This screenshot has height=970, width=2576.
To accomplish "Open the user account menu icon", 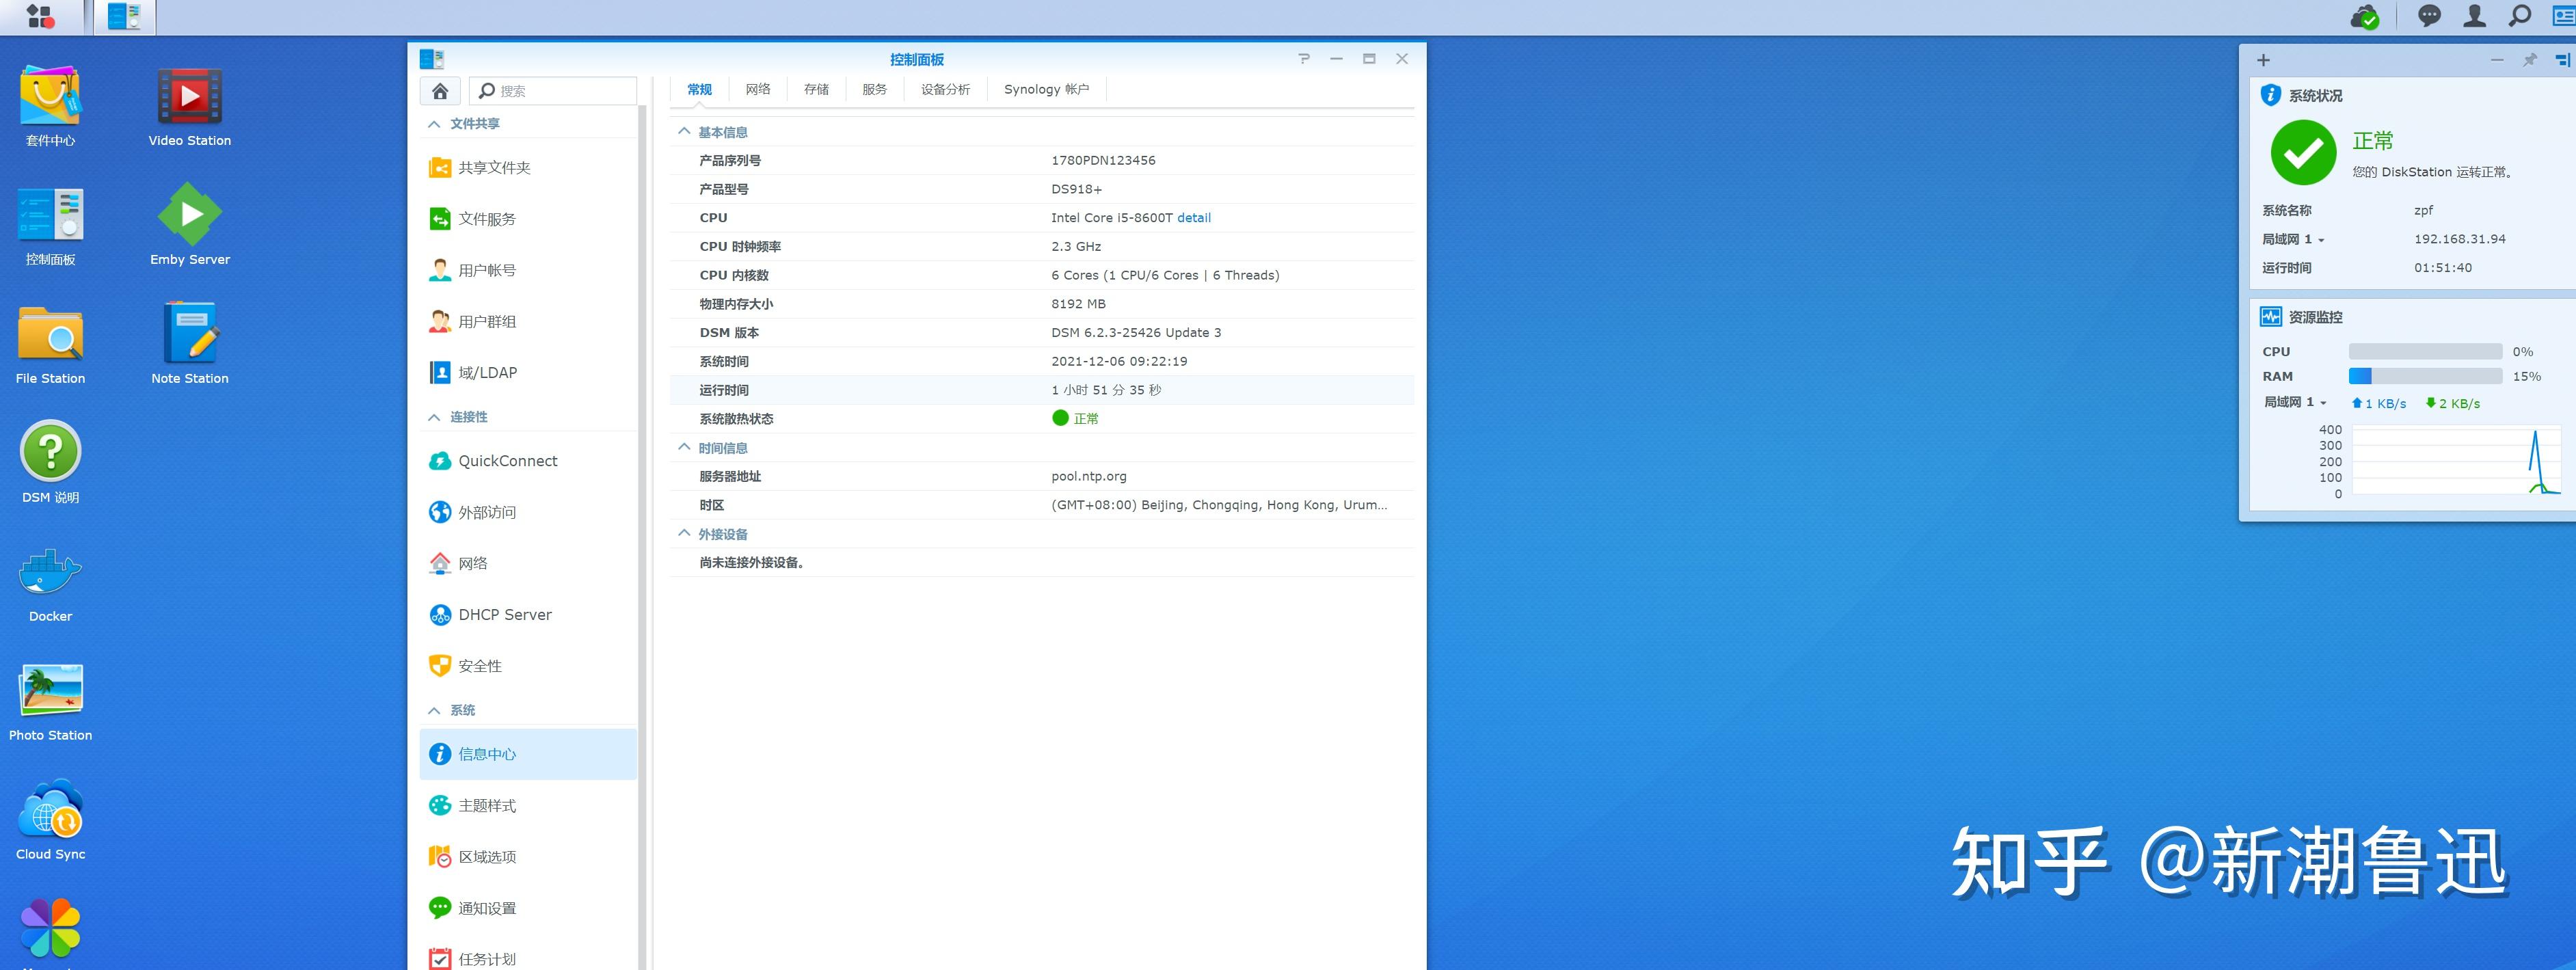I will tap(2474, 16).
